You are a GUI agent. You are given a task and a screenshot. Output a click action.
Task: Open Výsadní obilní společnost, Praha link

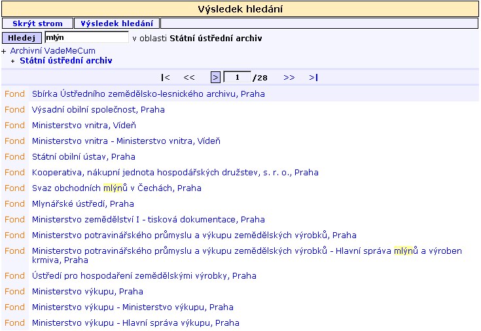point(98,110)
